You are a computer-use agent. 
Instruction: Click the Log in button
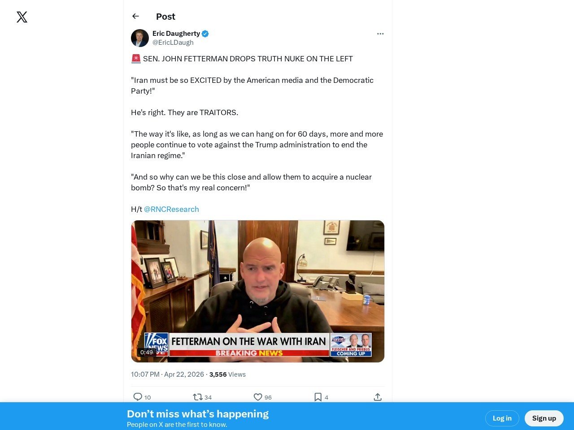click(502, 418)
